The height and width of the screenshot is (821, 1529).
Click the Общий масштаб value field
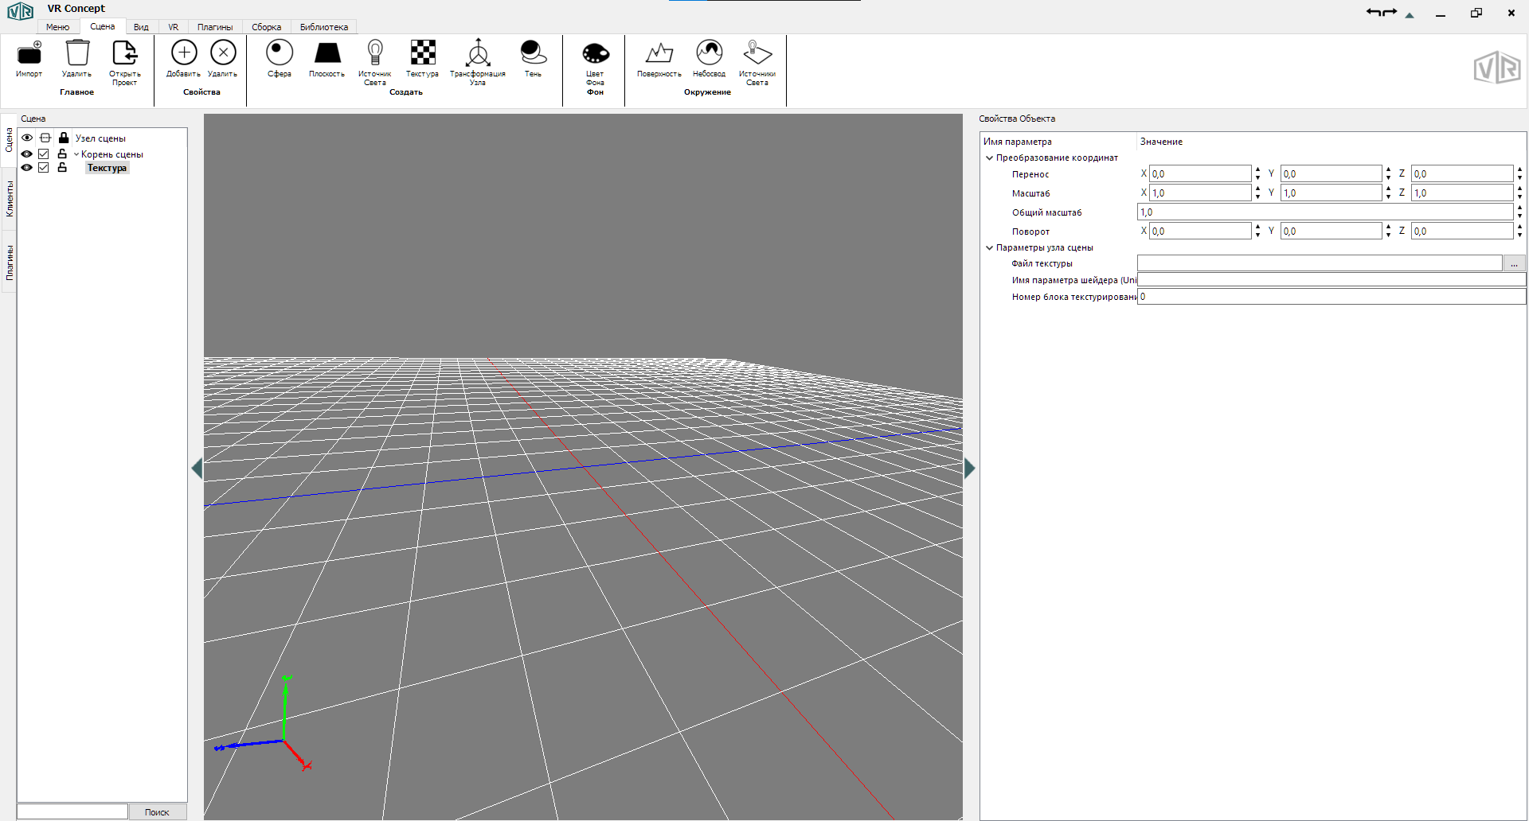tap(1325, 212)
